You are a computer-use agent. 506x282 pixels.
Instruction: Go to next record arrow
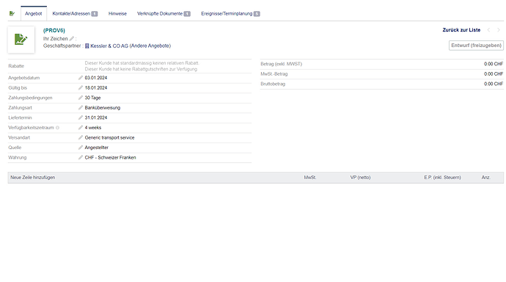(x=499, y=30)
